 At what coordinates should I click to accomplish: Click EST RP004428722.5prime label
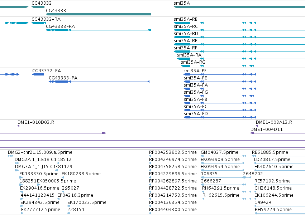(173, 188)
